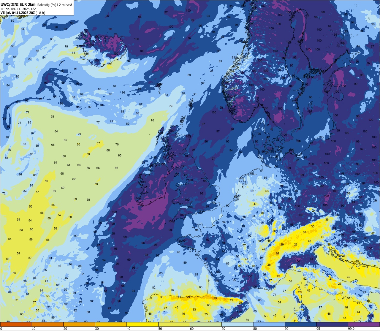Click the '95' tick label on the legend
This screenshot has width=380, height=331.
point(318,329)
